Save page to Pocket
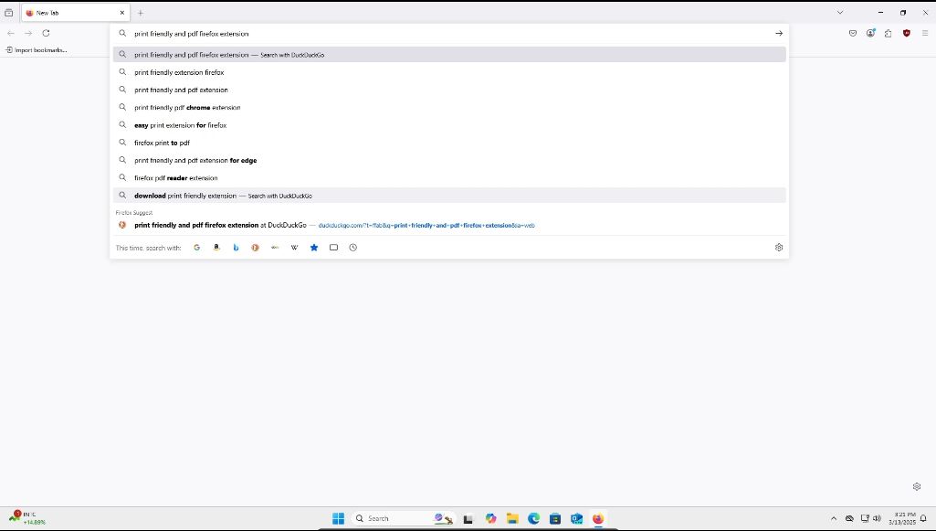Screen dimensions: 936x531 pyautogui.click(x=853, y=34)
